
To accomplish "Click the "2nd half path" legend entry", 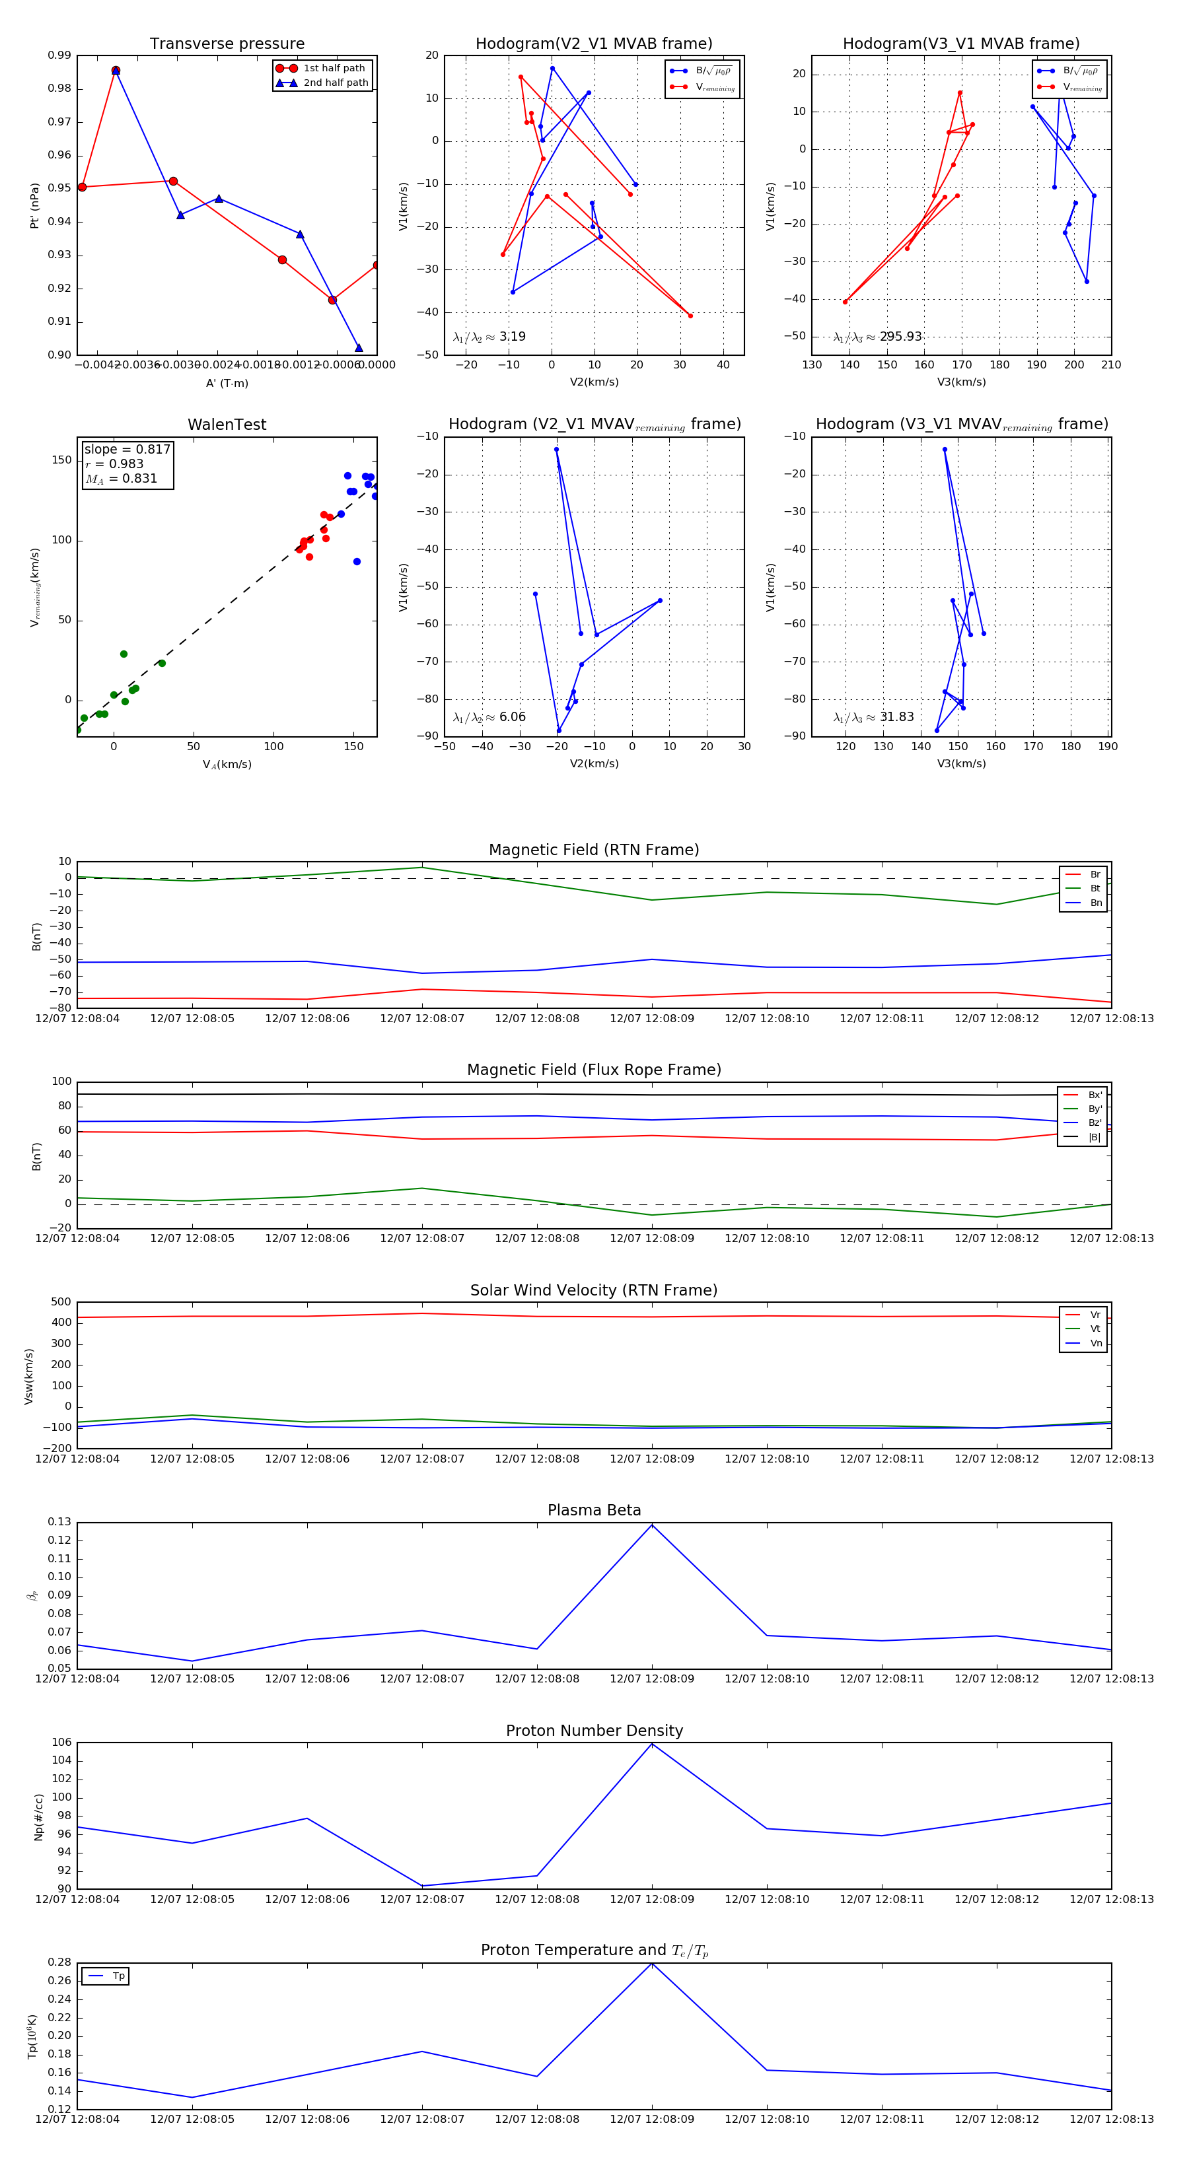I will [x=322, y=83].
